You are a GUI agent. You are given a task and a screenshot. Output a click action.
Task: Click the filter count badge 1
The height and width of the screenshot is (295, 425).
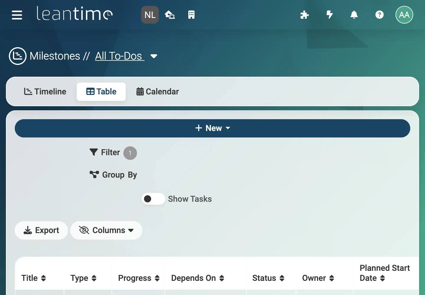[130, 153]
